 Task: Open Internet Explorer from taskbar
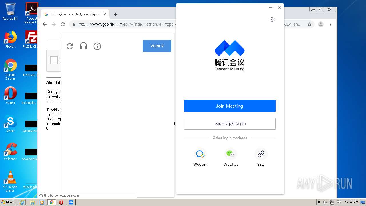click(22, 202)
